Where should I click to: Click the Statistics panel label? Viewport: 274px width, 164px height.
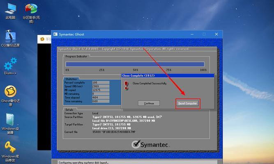click(x=71, y=79)
